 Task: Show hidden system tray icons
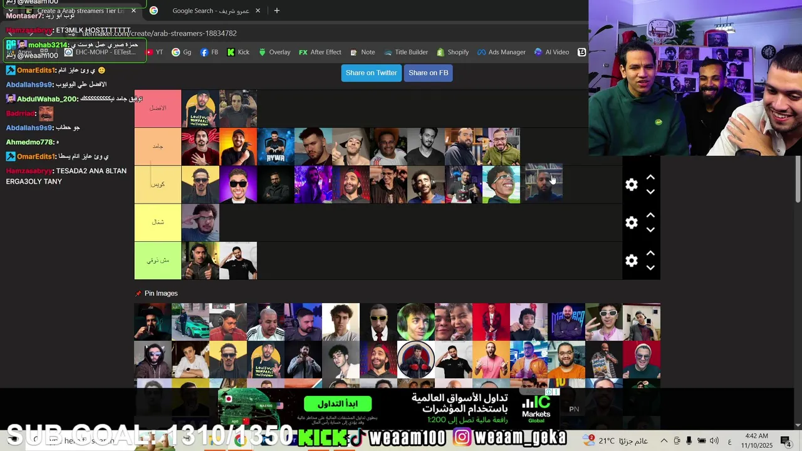pyautogui.click(x=664, y=441)
